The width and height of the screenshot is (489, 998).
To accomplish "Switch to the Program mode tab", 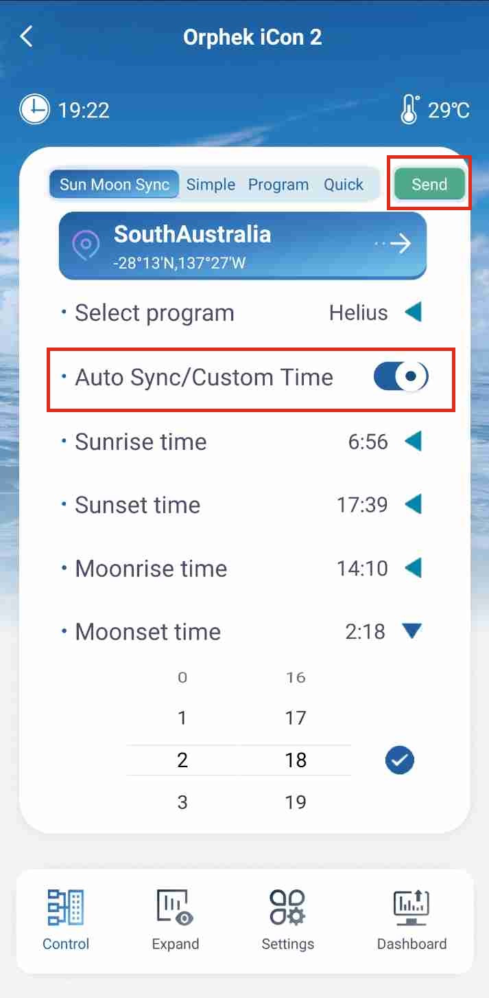I will (x=278, y=185).
